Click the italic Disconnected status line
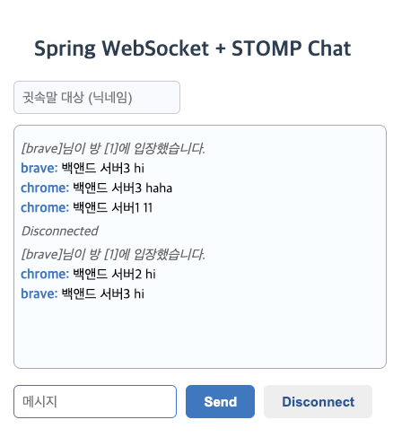This screenshot has width=393, height=446. (60, 231)
